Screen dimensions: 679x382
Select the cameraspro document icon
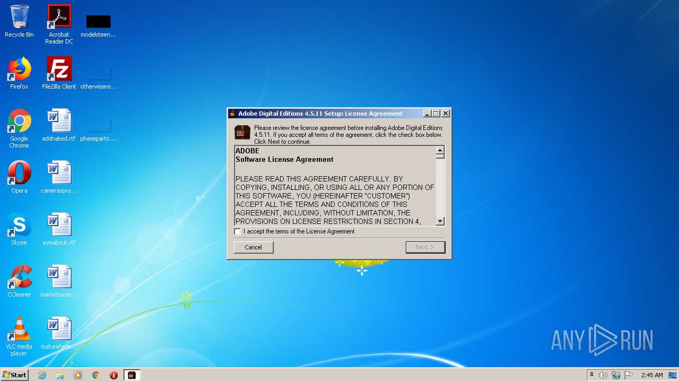59,177
